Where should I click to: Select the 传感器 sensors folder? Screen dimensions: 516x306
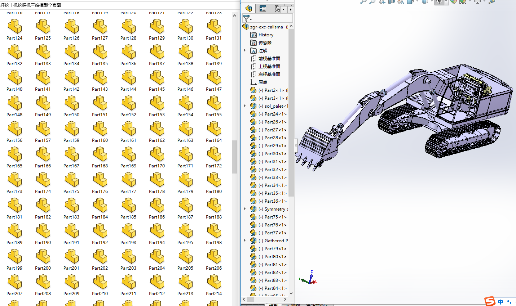click(x=265, y=43)
